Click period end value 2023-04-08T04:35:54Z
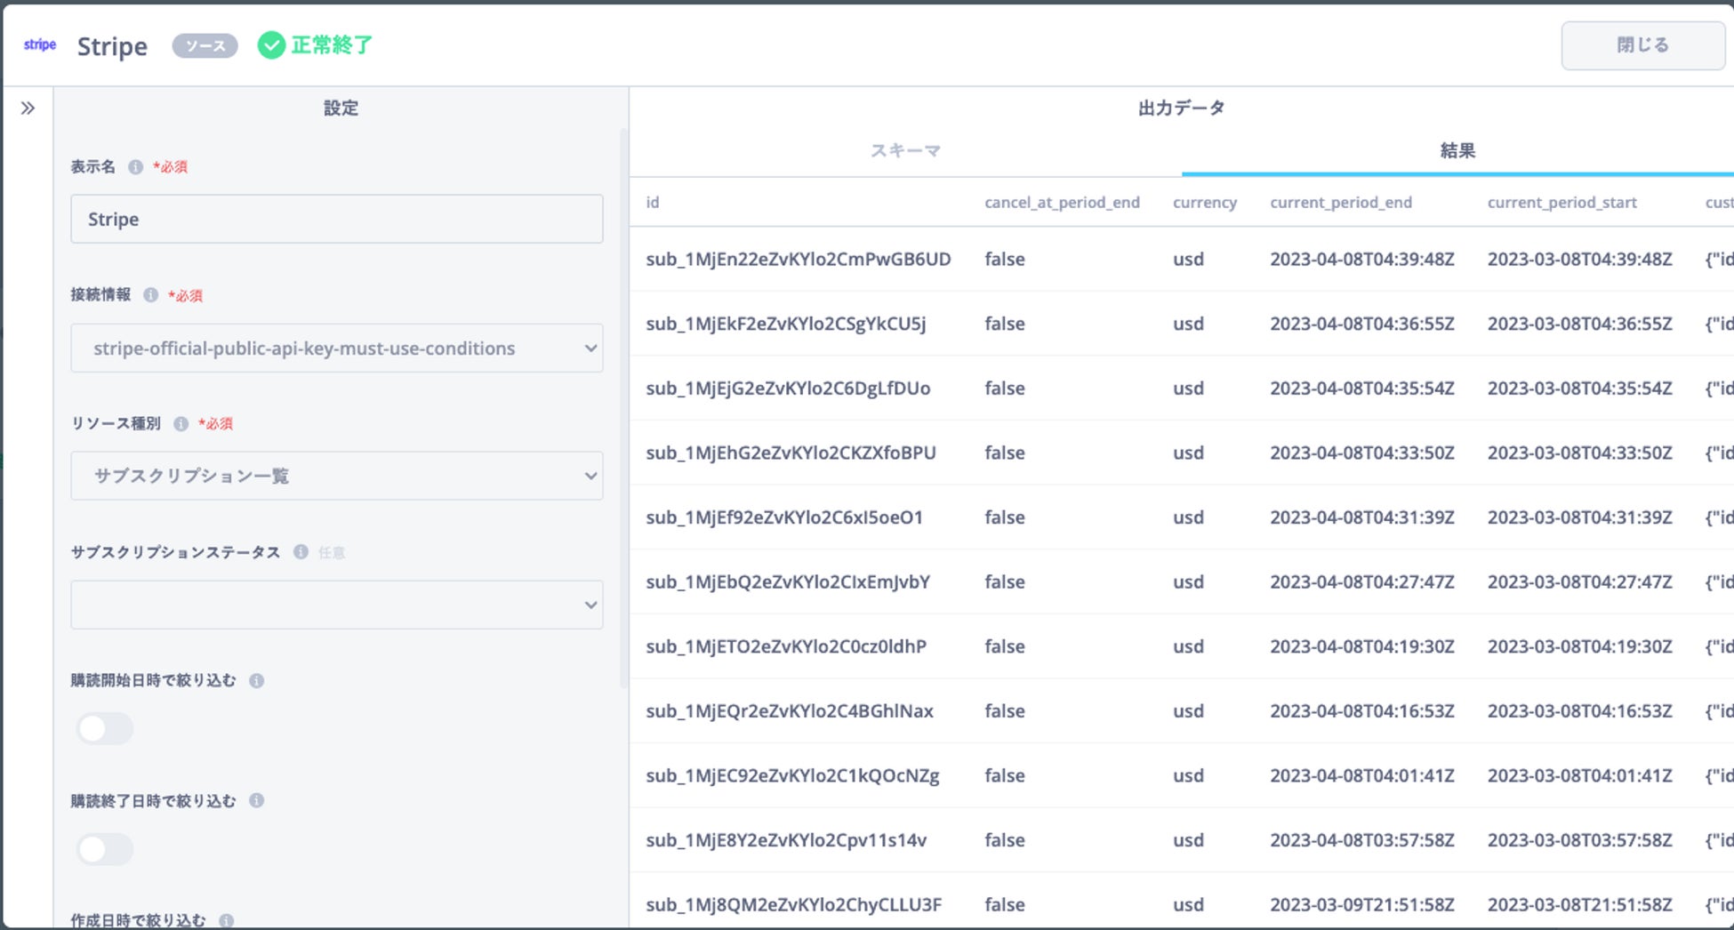The height and width of the screenshot is (930, 1734). [x=1362, y=389]
